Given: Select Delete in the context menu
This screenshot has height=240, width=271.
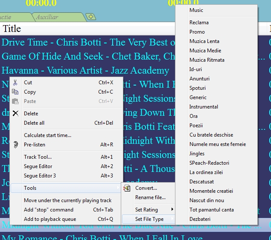Looking at the screenshot, I should (x=67, y=114).
